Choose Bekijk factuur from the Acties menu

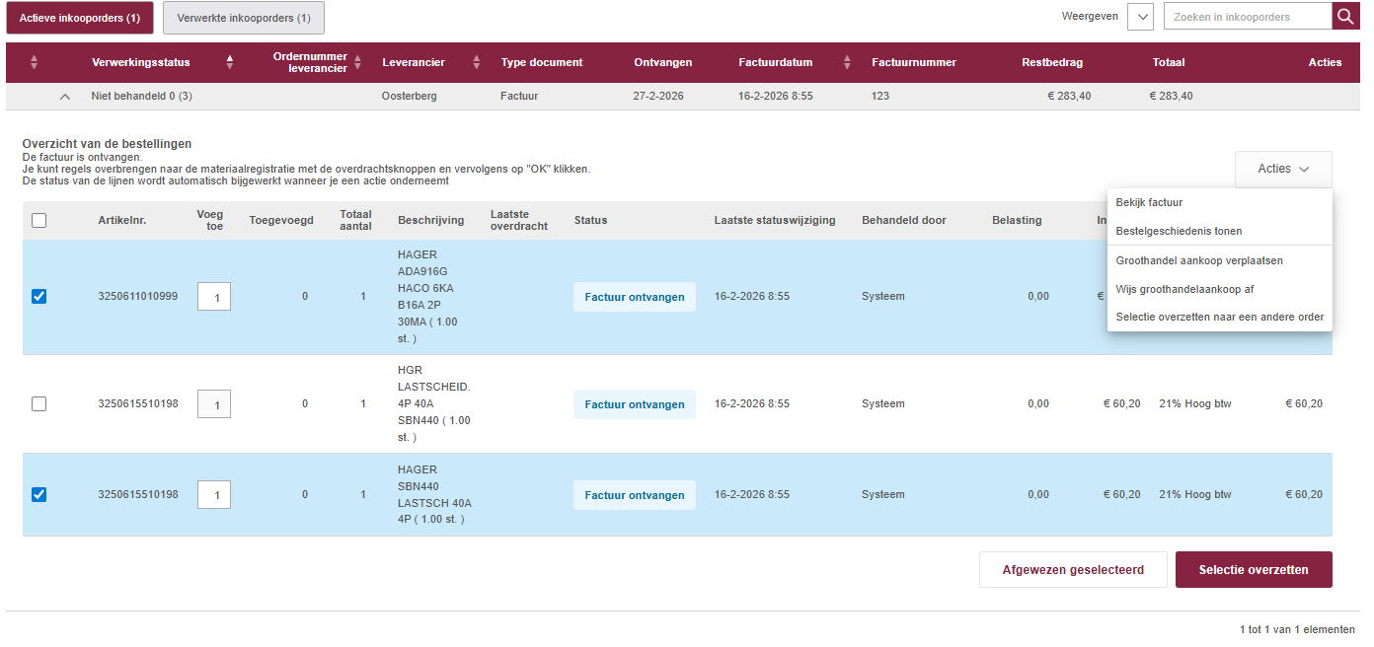[x=1149, y=202]
